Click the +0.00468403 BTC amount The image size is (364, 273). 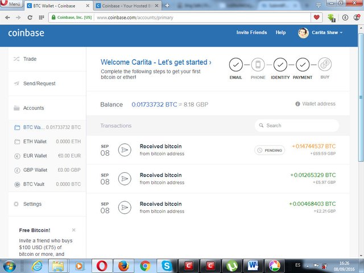tap(312, 204)
